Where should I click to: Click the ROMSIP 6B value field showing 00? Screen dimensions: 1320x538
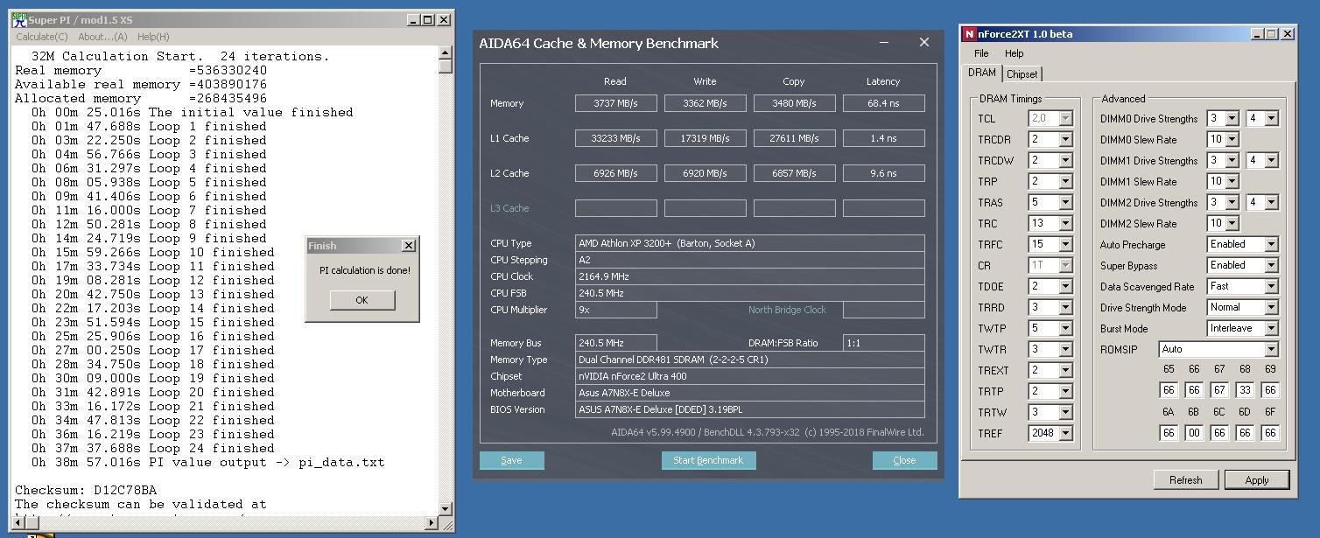pyautogui.click(x=1194, y=433)
